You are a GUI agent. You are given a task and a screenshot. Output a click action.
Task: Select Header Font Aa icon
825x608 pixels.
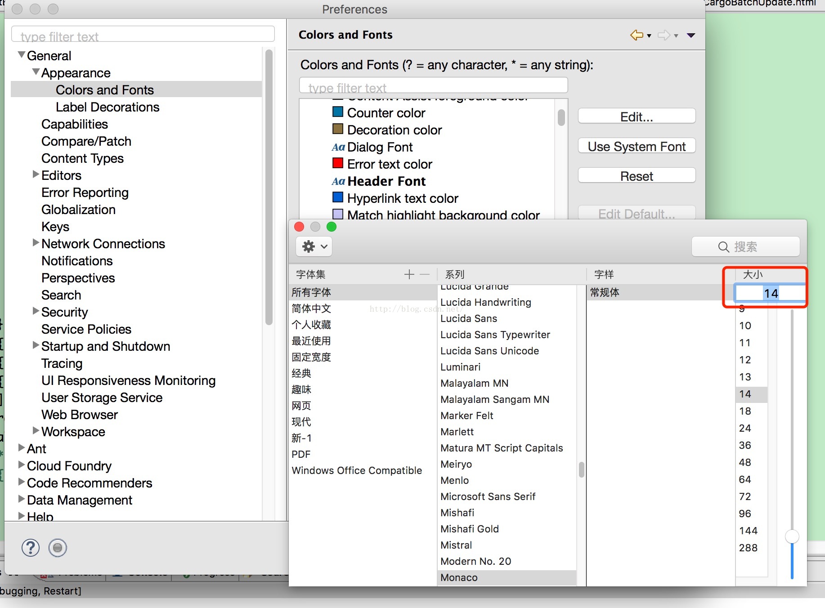(x=338, y=181)
